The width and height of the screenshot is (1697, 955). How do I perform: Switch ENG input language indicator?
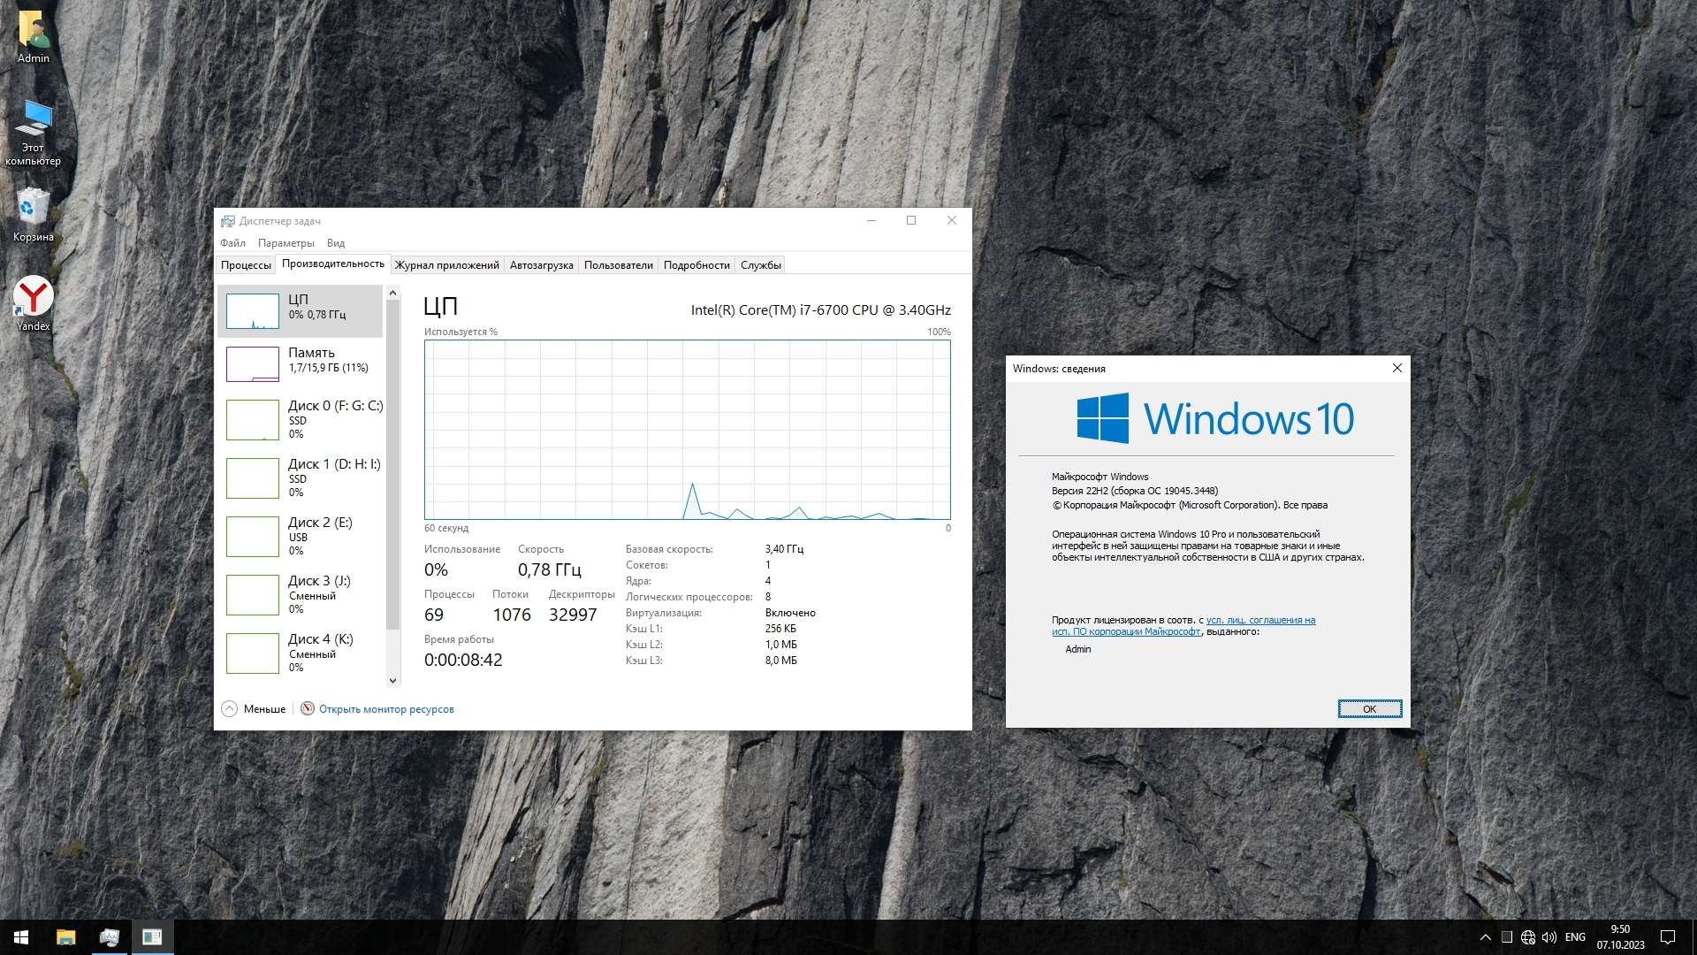pos(1575,936)
